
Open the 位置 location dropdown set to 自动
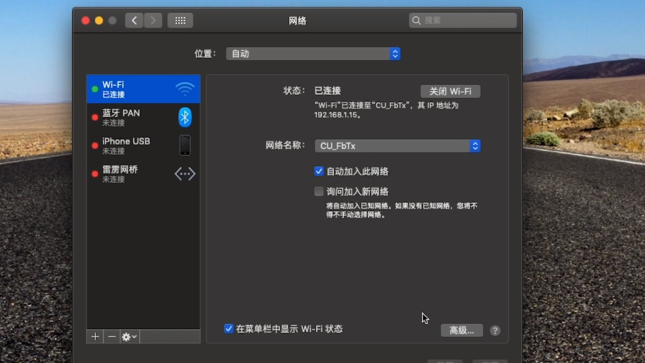click(x=313, y=53)
